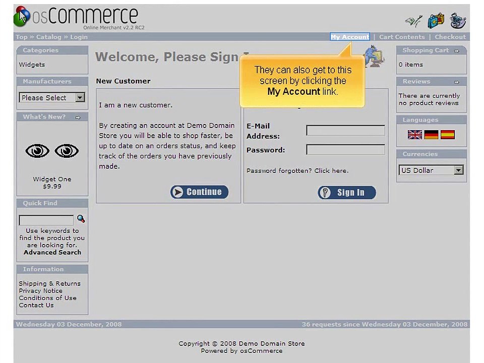The image size is (484, 363).
Task: Open the checkout cash register icon
Action: point(458,21)
